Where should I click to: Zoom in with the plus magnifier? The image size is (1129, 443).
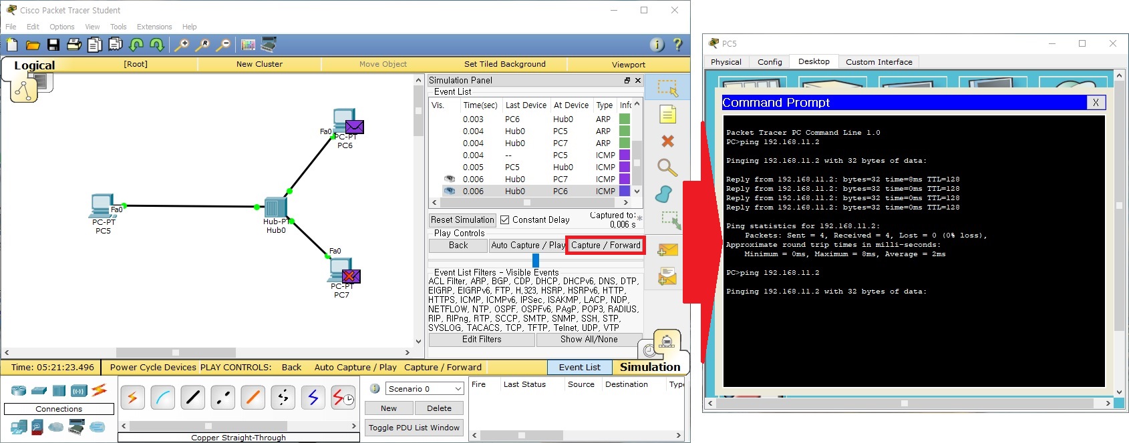point(181,45)
